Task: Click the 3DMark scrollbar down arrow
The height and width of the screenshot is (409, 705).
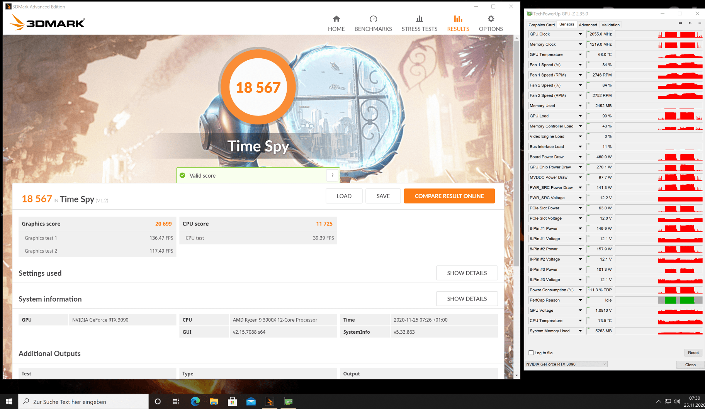Action: tap(516, 375)
